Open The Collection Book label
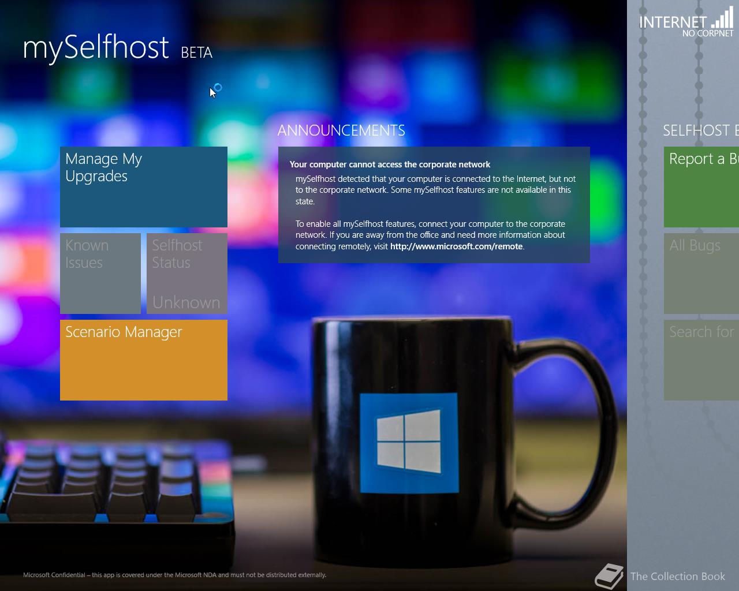This screenshot has height=591, width=739. pyautogui.click(x=678, y=577)
